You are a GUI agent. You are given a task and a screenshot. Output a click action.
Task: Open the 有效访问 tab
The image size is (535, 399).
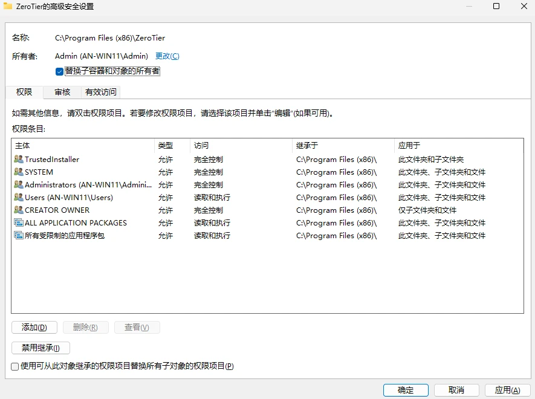click(x=101, y=92)
